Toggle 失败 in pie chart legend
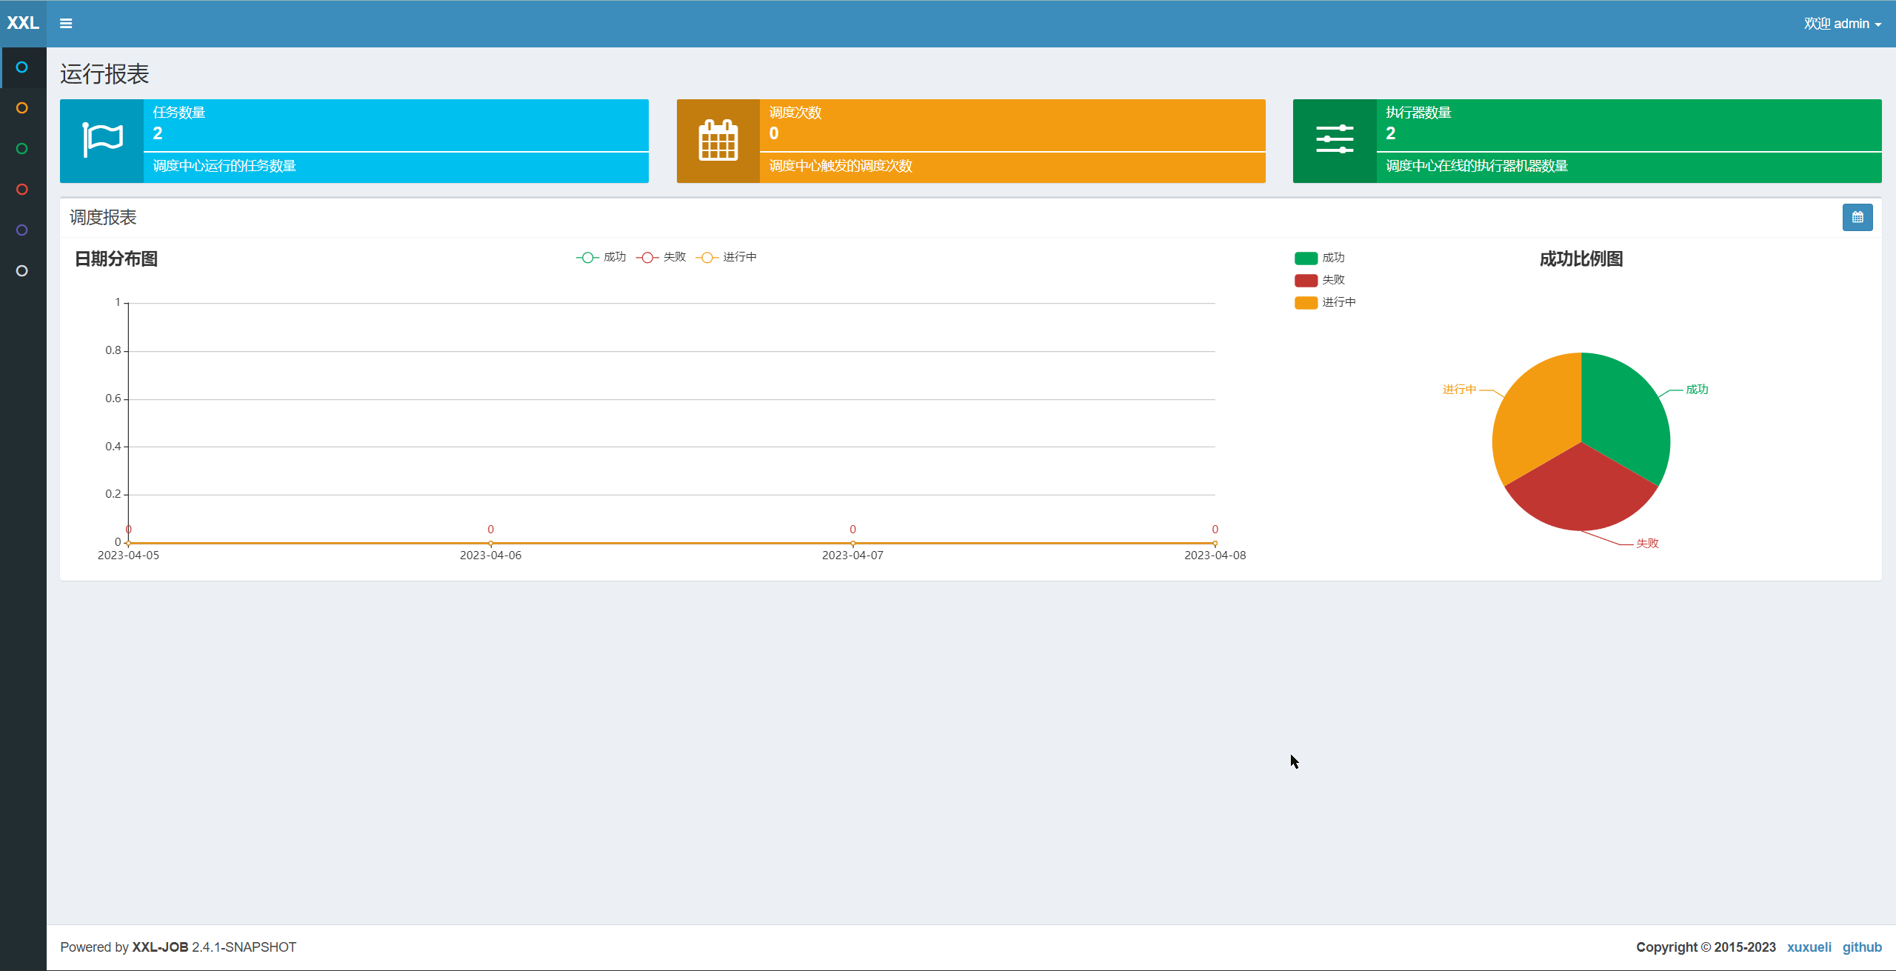 (x=1320, y=280)
